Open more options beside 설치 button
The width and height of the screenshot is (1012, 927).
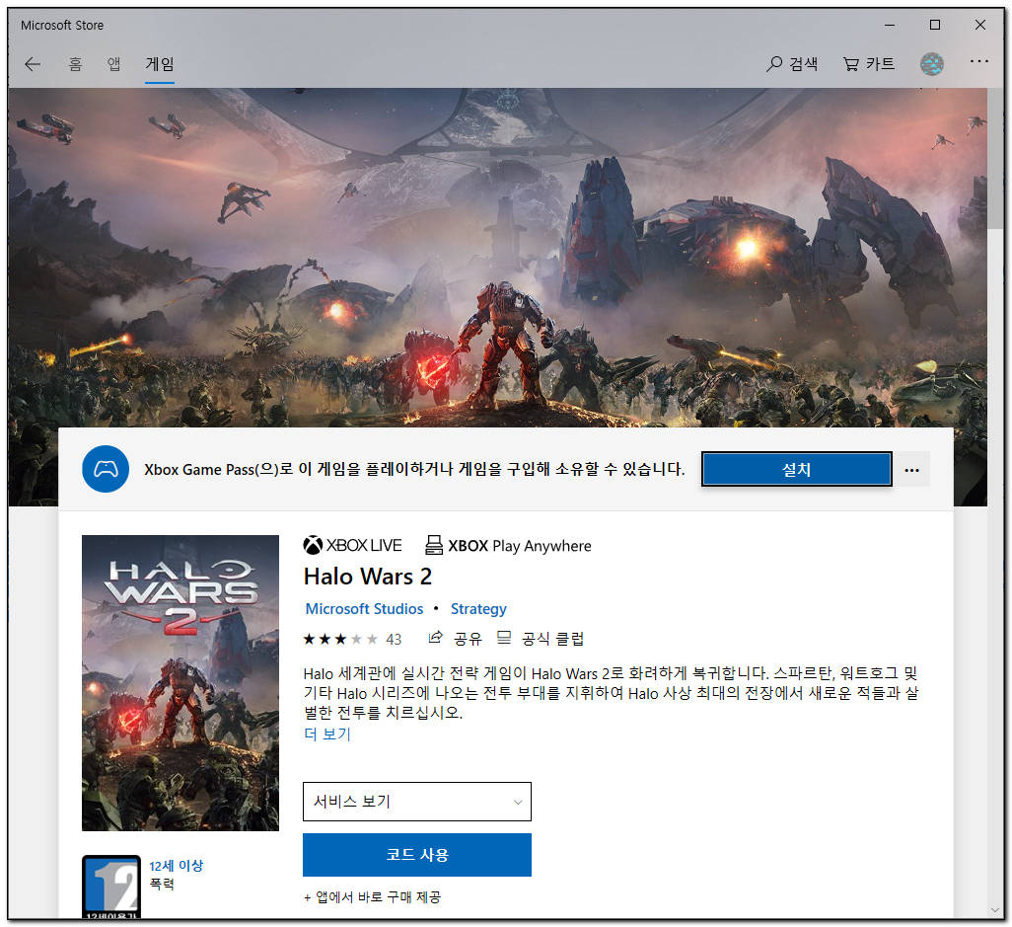pos(911,470)
